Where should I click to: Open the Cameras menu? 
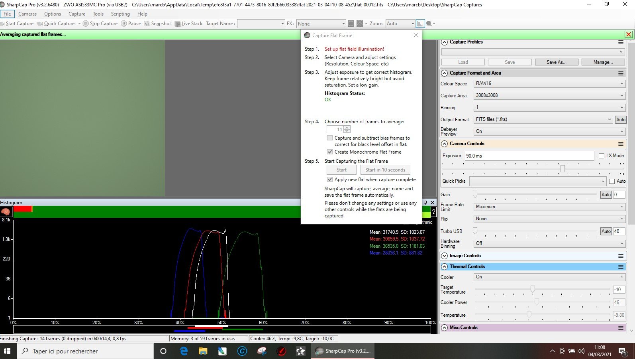pos(27,14)
